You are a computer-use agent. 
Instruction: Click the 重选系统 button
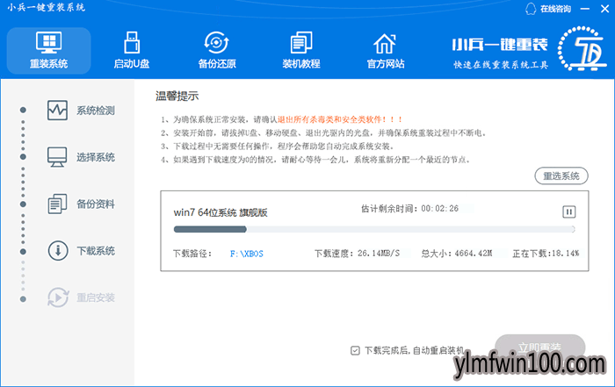coord(560,176)
